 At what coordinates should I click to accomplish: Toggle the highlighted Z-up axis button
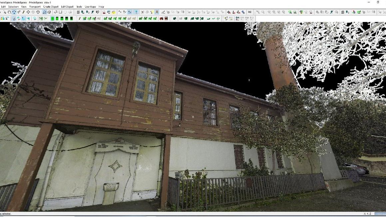(x=130, y=12)
